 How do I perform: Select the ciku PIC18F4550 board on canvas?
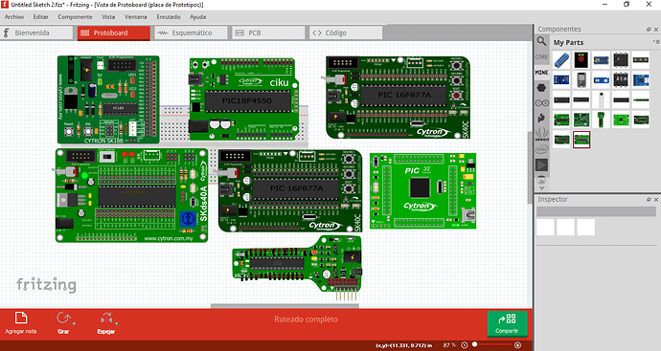point(244,99)
